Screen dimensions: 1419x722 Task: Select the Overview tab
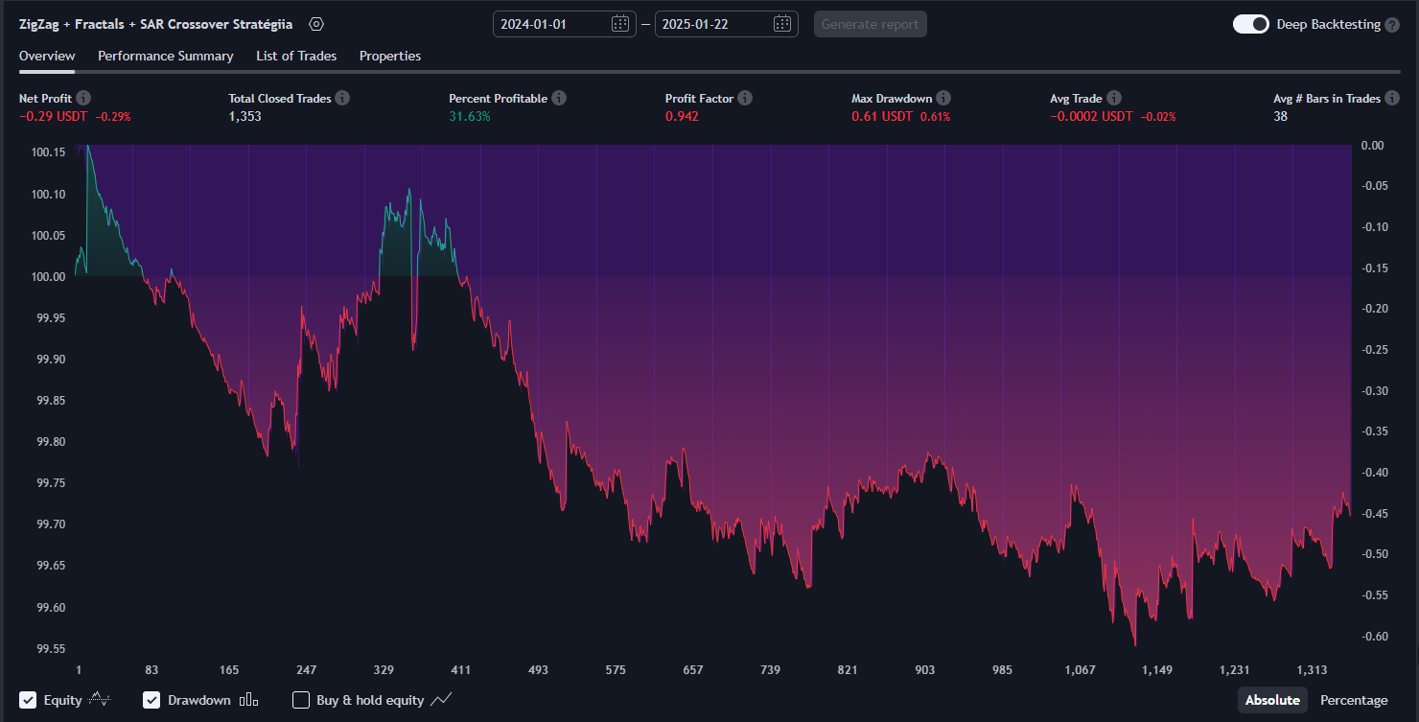(47, 56)
